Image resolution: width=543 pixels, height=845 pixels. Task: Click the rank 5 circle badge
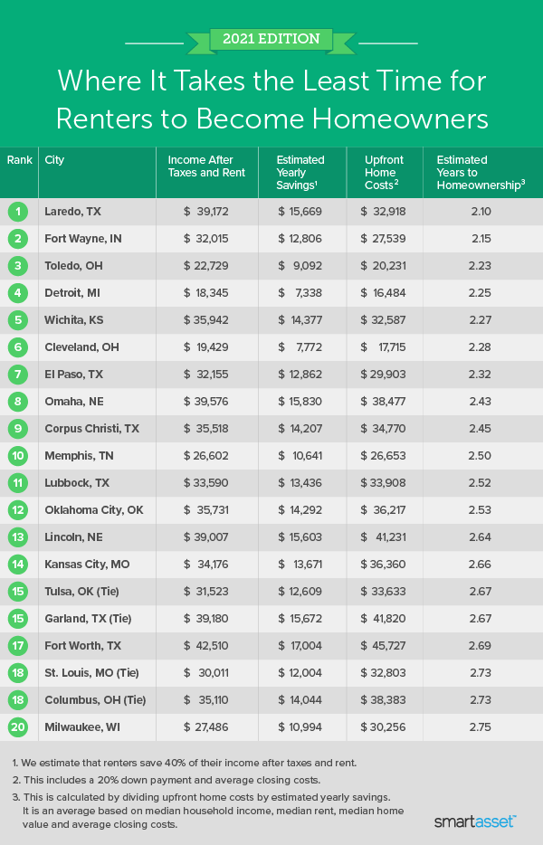point(18,319)
